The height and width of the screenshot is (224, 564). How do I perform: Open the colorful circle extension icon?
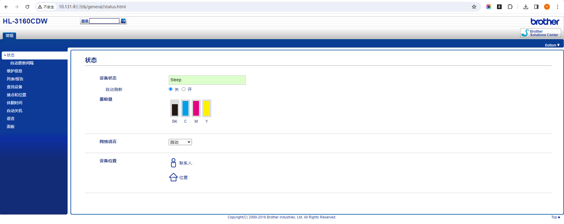(x=489, y=7)
